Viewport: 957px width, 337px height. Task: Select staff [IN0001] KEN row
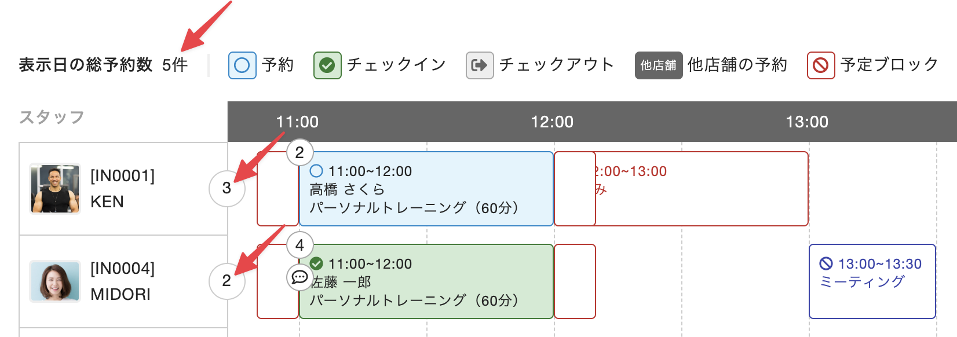coord(123,189)
